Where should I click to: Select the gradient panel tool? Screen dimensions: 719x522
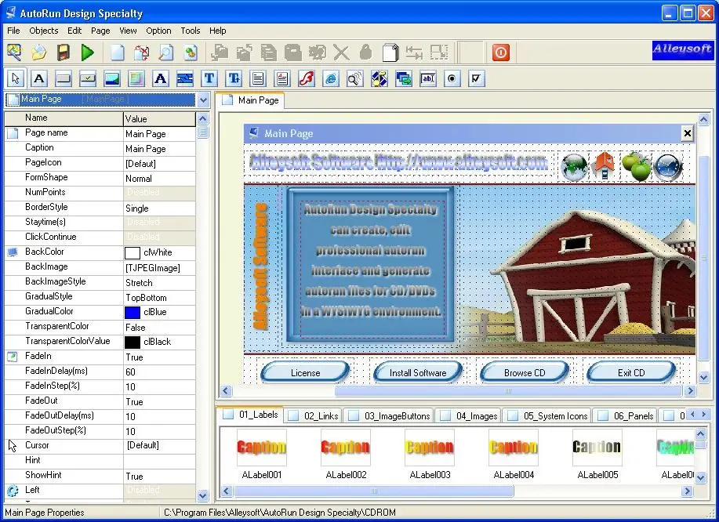pos(136,79)
